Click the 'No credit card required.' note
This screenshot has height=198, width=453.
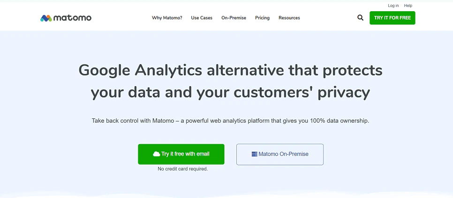click(182, 169)
